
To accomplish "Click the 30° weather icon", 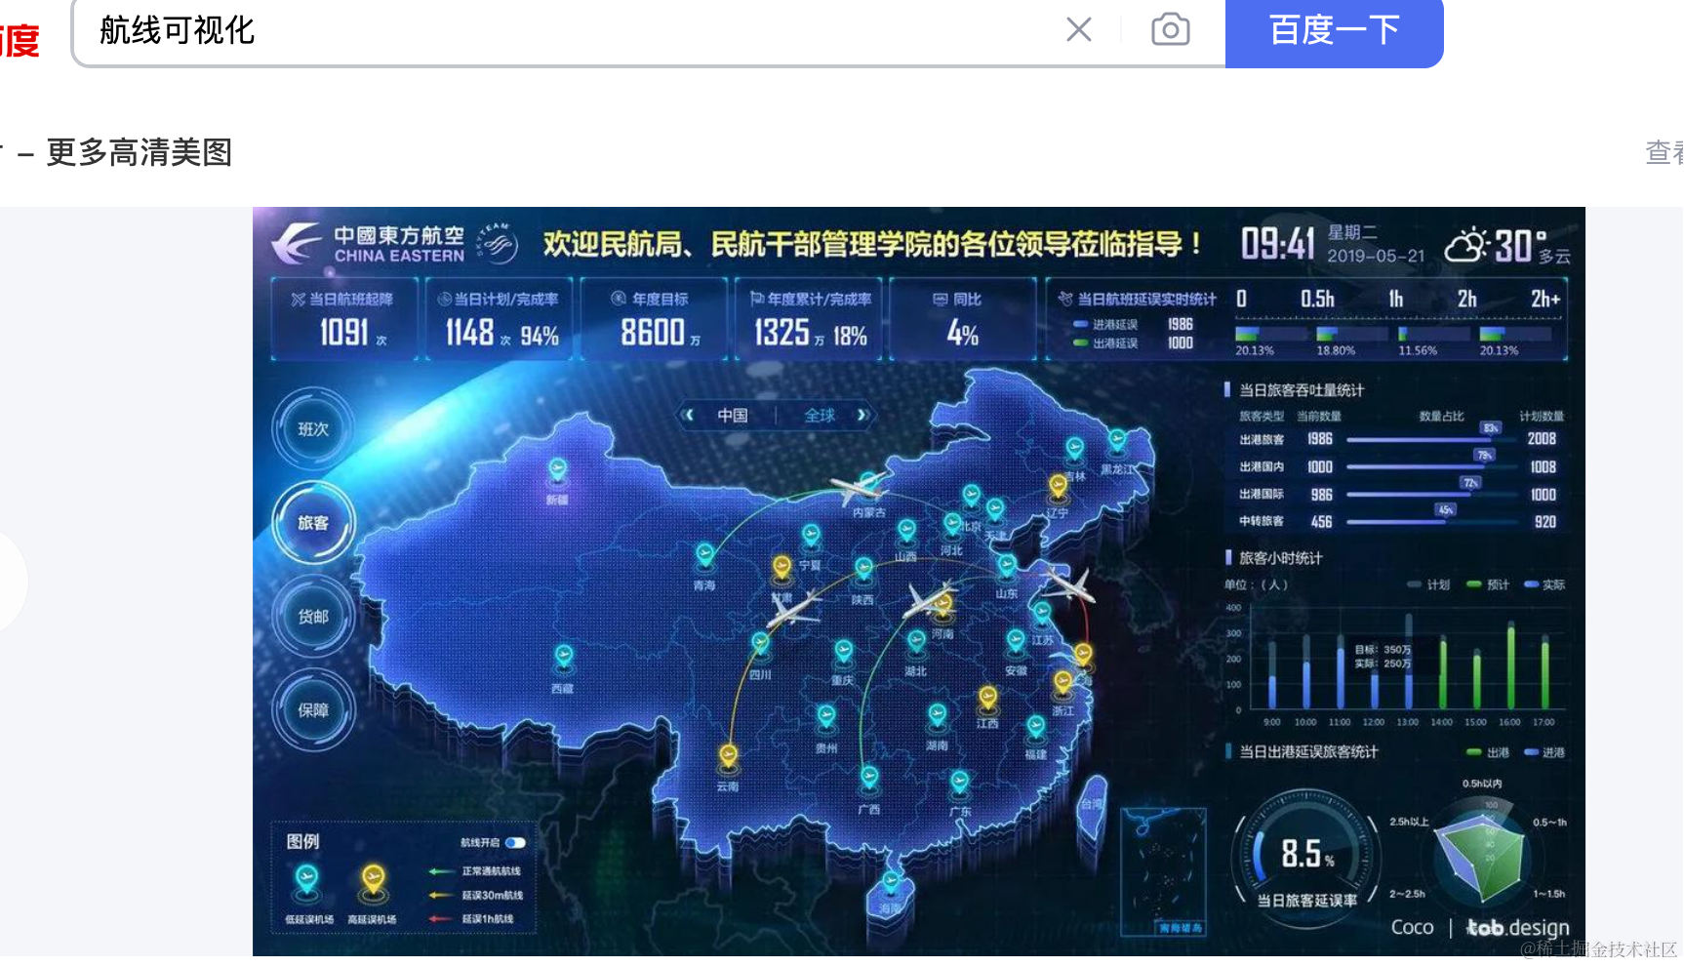I will pyautogui.click(x=1465, y=244).
